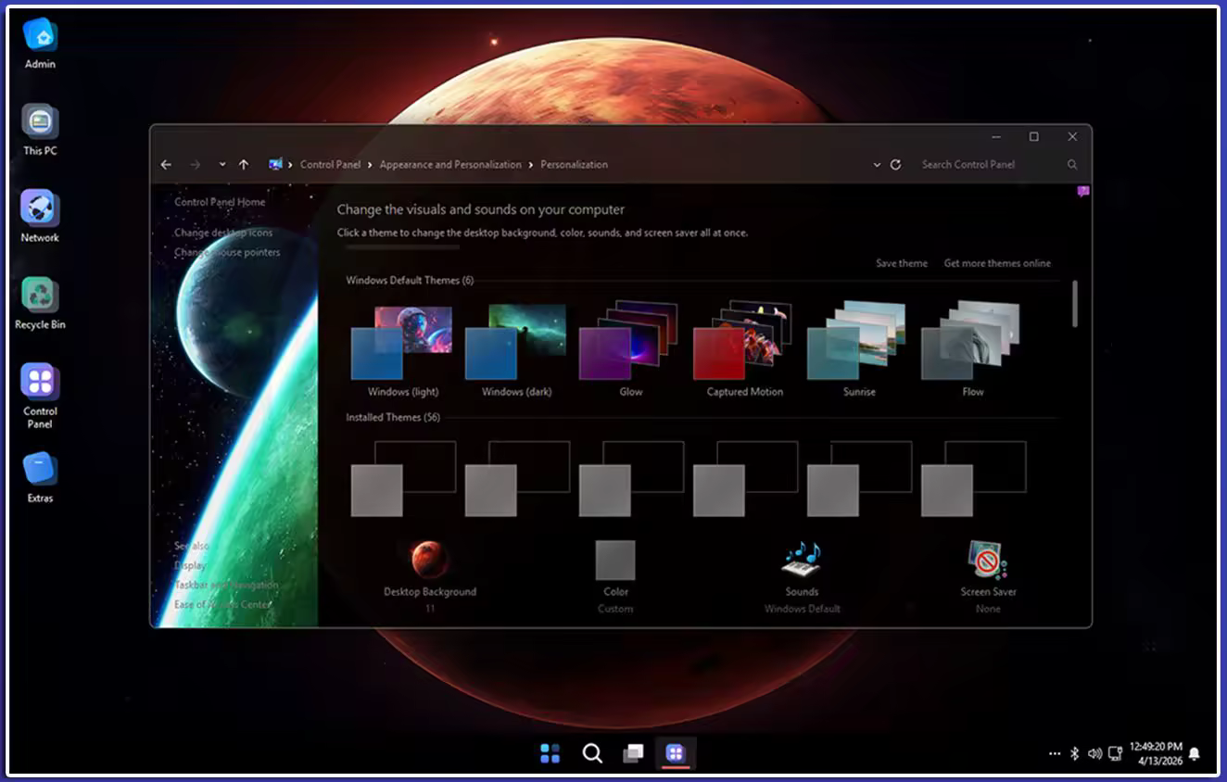Open the Sounds settings icon
The height and width of the screenshot is (782, 1227).
click(x=802, y=561)
